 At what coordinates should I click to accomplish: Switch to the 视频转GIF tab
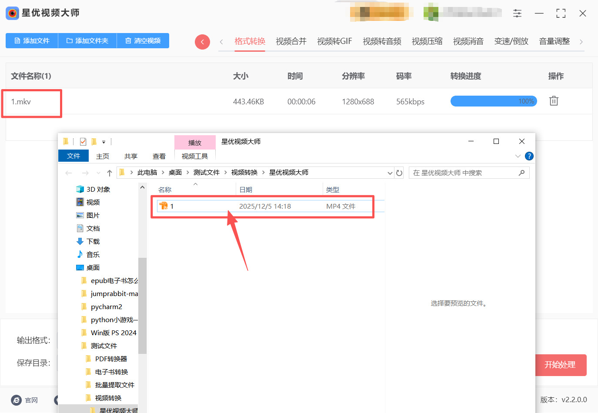click(x=334, y=41)
